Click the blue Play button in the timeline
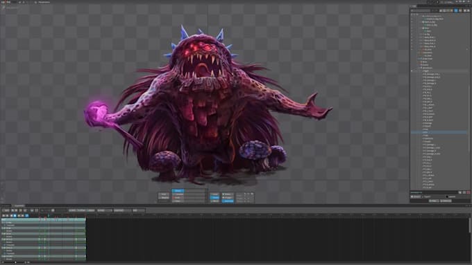The width and height of the screenshot is (472, 265). [x=15, y=216]
